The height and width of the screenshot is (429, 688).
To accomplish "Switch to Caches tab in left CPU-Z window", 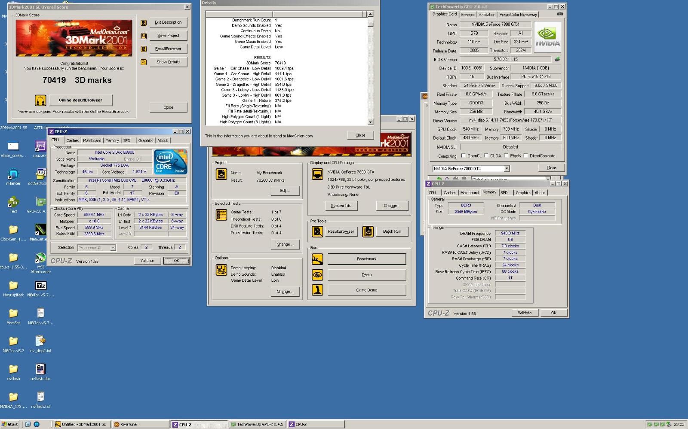I will tap(73, 140).
